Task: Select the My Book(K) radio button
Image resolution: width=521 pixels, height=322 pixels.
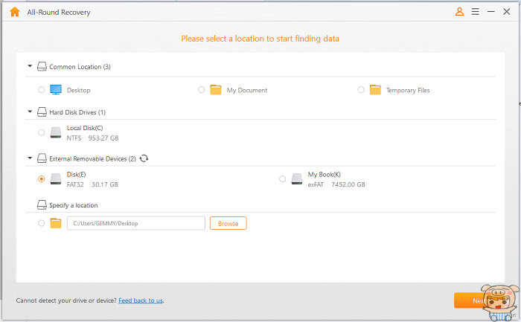Action: tap(282, 179)
